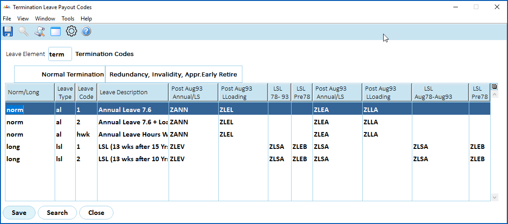This screenshot has width=508, height=224.
Task: Click the window layout toolbar icon
Action: 56,31
